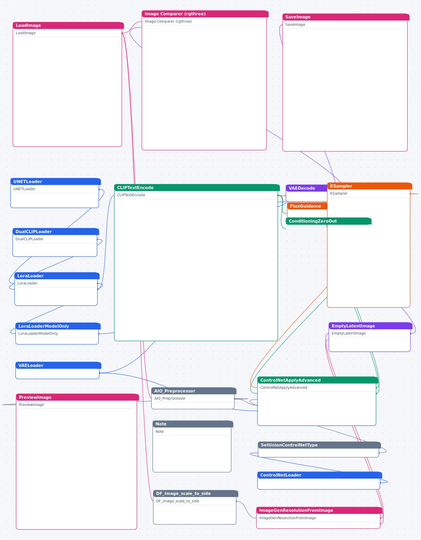Select the FluxGuidance node header
This screenshot has height=540, width=421.
tap(307, 206)
